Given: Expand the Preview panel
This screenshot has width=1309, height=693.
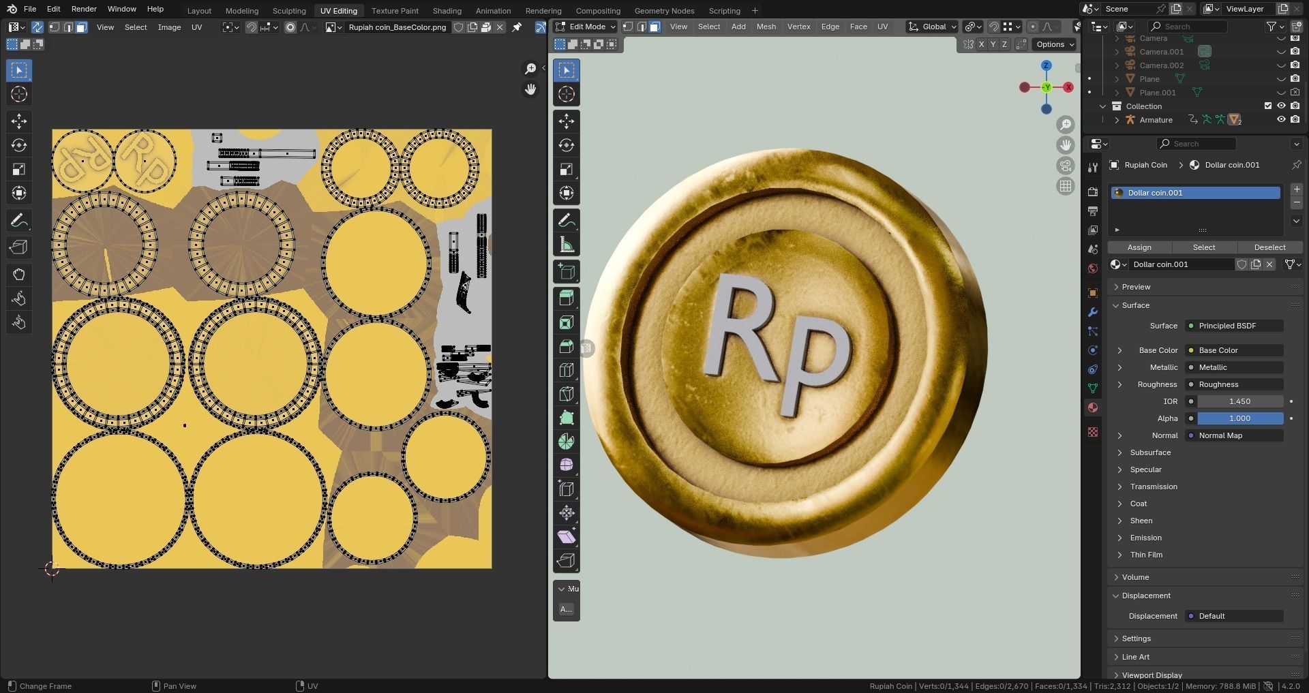Looking at the screenshot, I should pos(1136,287).
